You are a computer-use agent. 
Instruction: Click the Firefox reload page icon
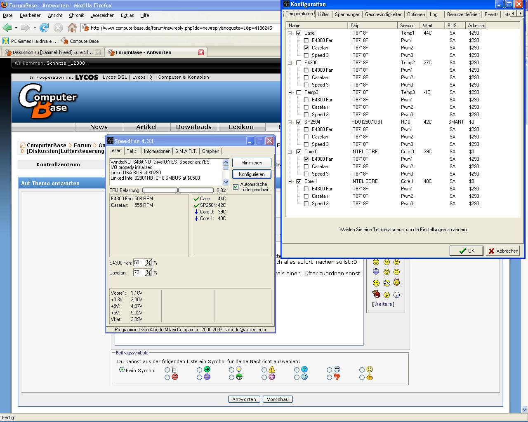(x=44, y=28)
